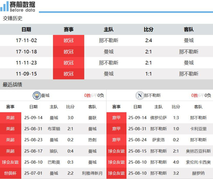Open the 最近战绩 section heading
Screen dimensions: 213x179
click(x=12, y=85)
